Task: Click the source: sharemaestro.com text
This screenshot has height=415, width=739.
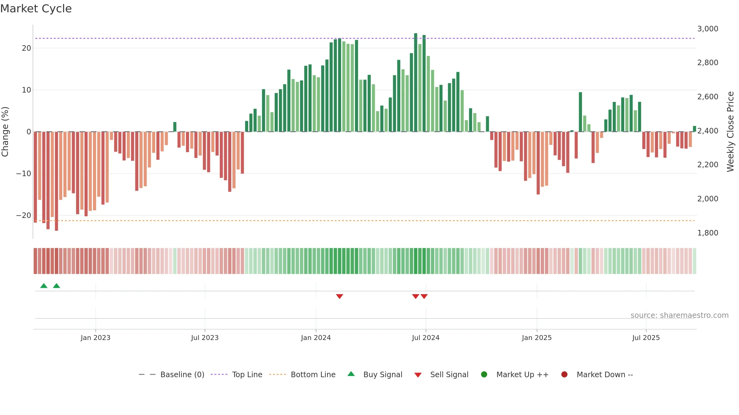Action: click(680, 315)
